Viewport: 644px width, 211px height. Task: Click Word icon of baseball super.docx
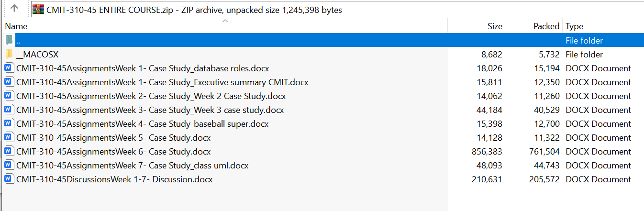pos(9,123)
